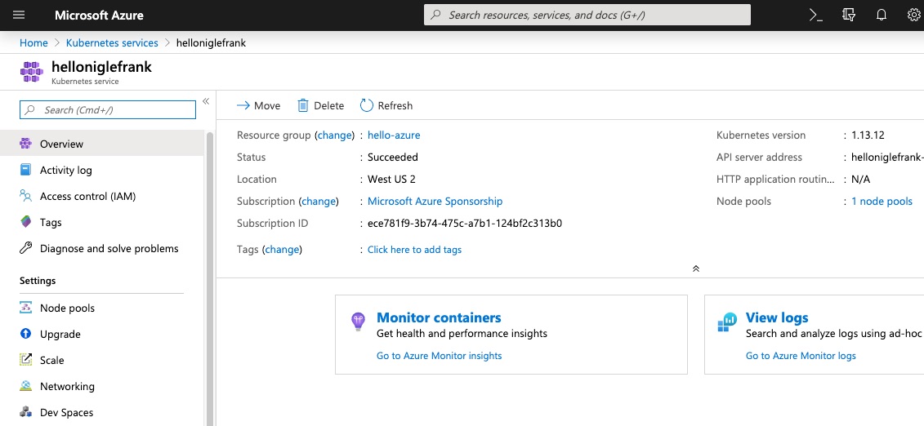Image resolution: width=924 pixels, height=426 pixels.
Task: Open the Notifications bell
Action: pos(881,16)
